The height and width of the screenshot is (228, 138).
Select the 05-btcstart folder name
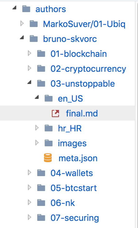(74, 188)
